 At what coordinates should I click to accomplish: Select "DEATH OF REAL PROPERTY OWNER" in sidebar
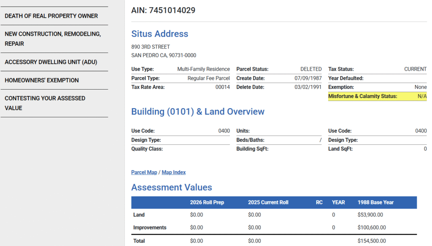coord(51,16)
